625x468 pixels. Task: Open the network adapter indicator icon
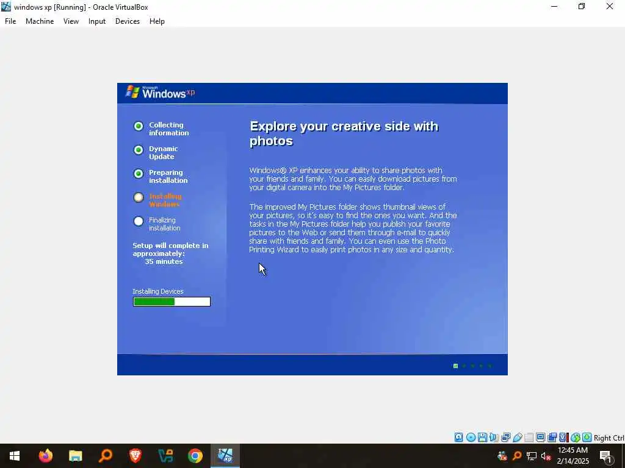(x=506, y=438)
